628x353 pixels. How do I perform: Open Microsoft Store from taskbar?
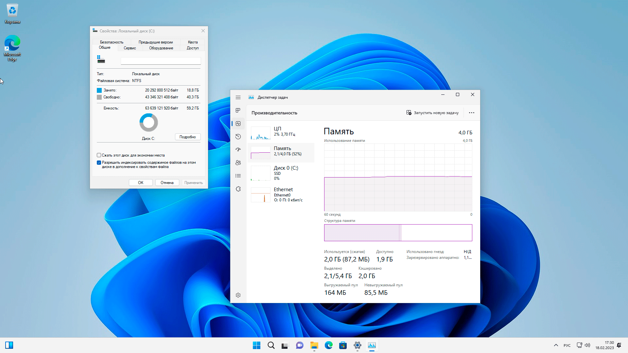343,345
